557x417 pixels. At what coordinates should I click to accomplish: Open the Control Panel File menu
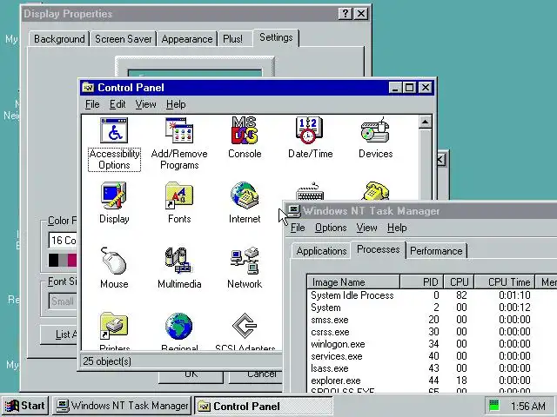pyautogui.click(x=92, y=104)
